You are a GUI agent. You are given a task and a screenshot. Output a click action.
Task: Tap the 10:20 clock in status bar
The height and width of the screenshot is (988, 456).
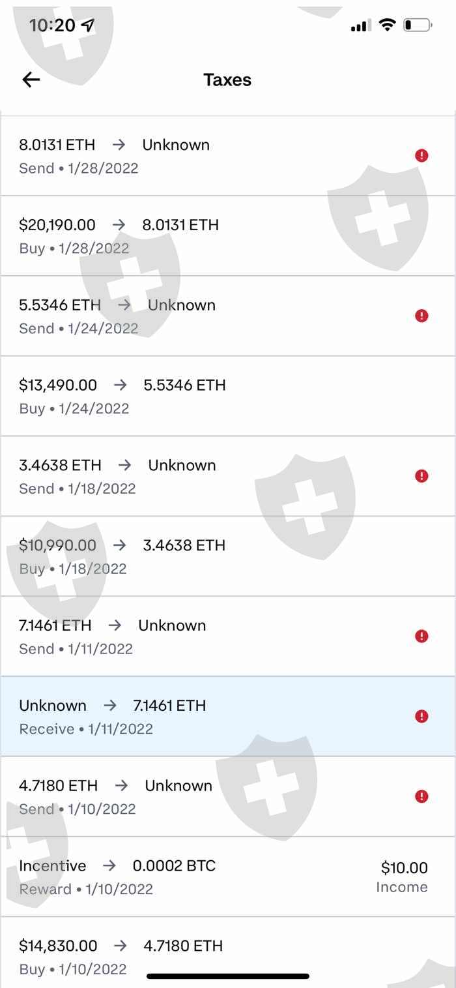53,25
